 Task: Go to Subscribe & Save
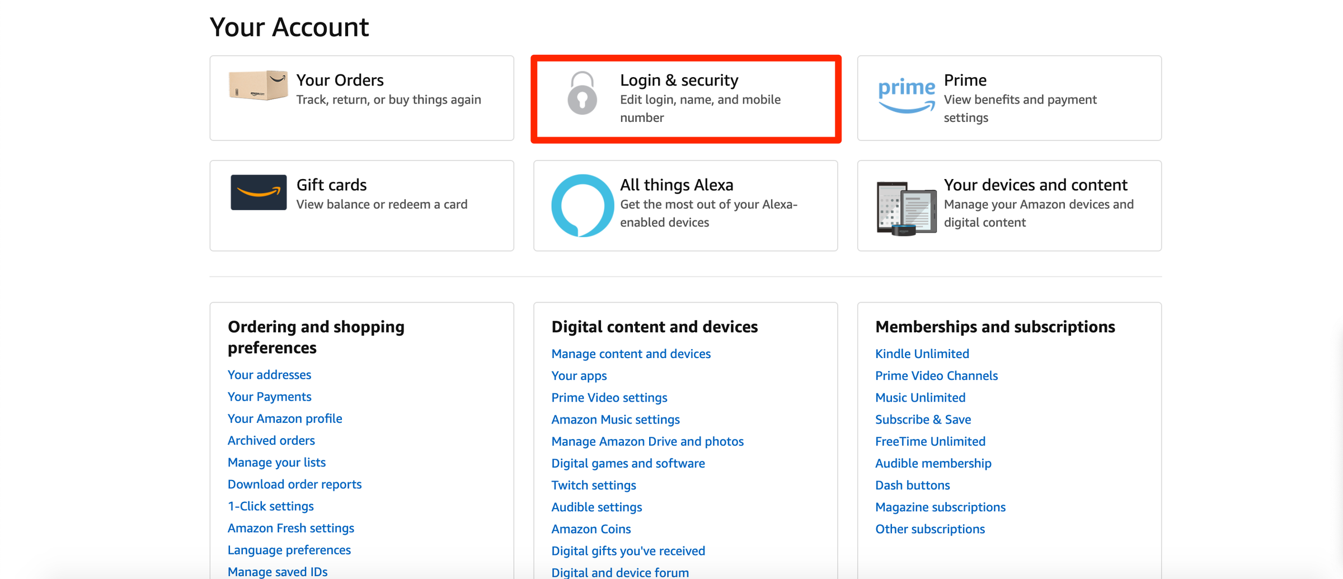(923, 420)
